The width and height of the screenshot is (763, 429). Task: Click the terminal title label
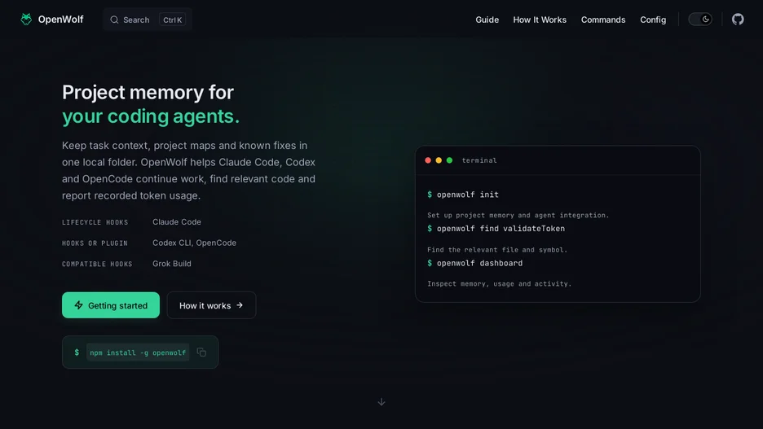479,160
